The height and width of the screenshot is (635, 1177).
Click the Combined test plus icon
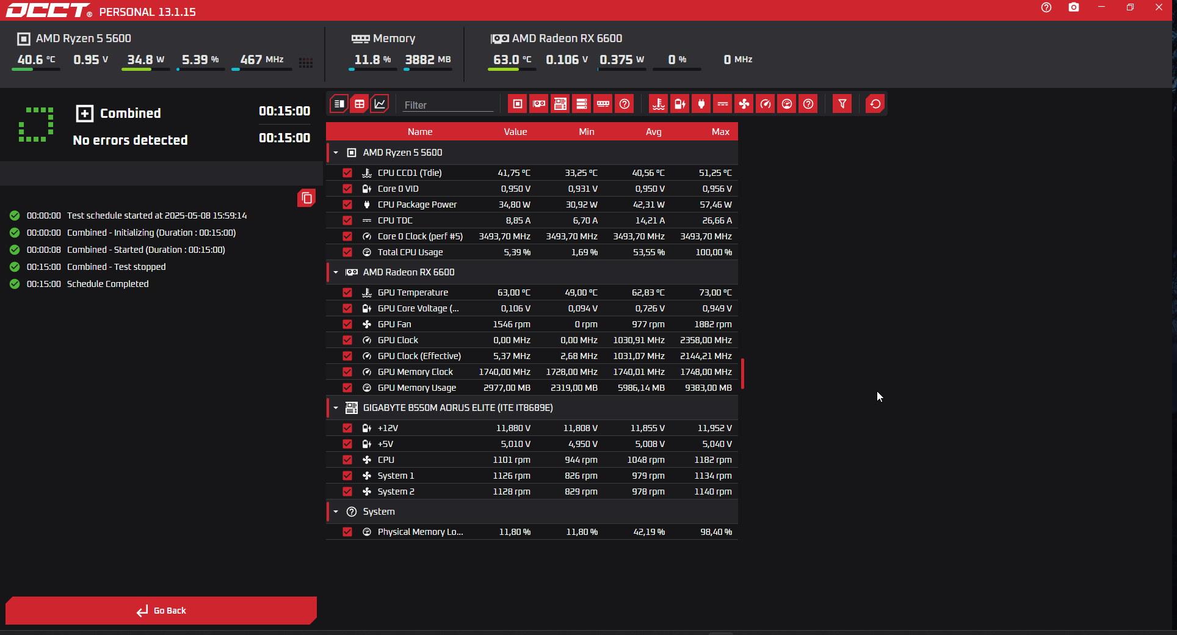84,113
